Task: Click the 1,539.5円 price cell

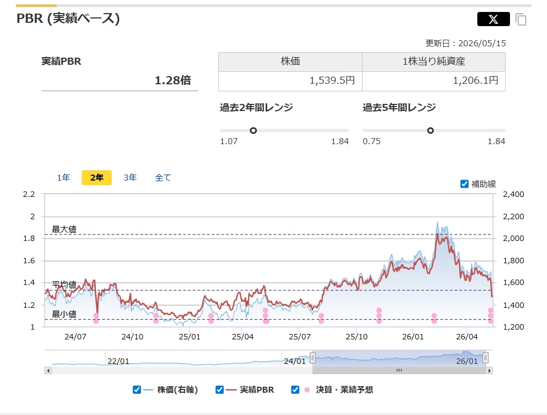Action: (290, 81)
